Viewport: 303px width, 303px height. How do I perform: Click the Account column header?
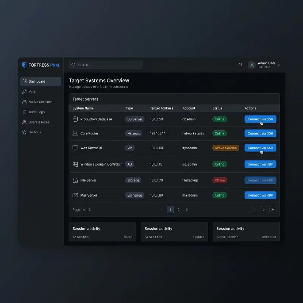tap(189, 108)
